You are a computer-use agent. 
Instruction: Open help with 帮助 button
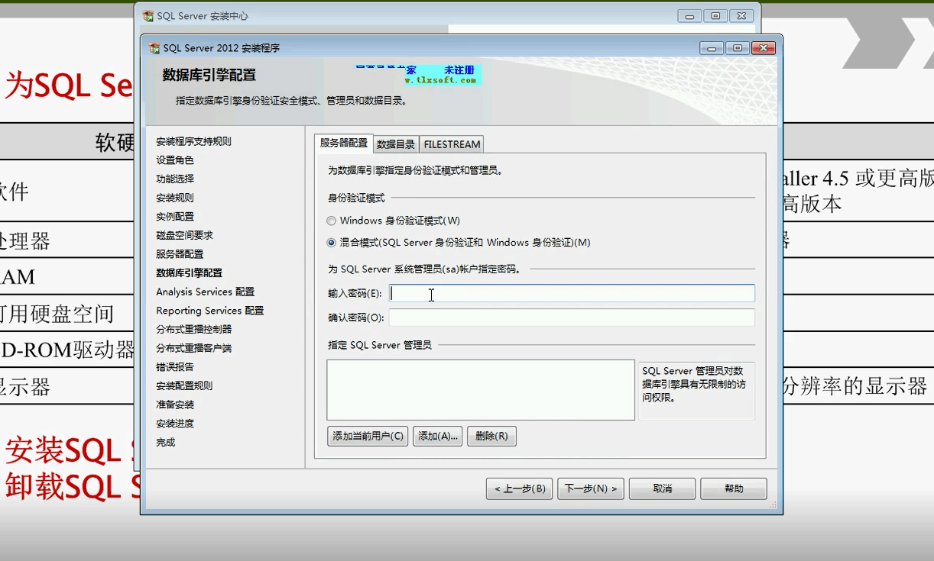(734, 488)
